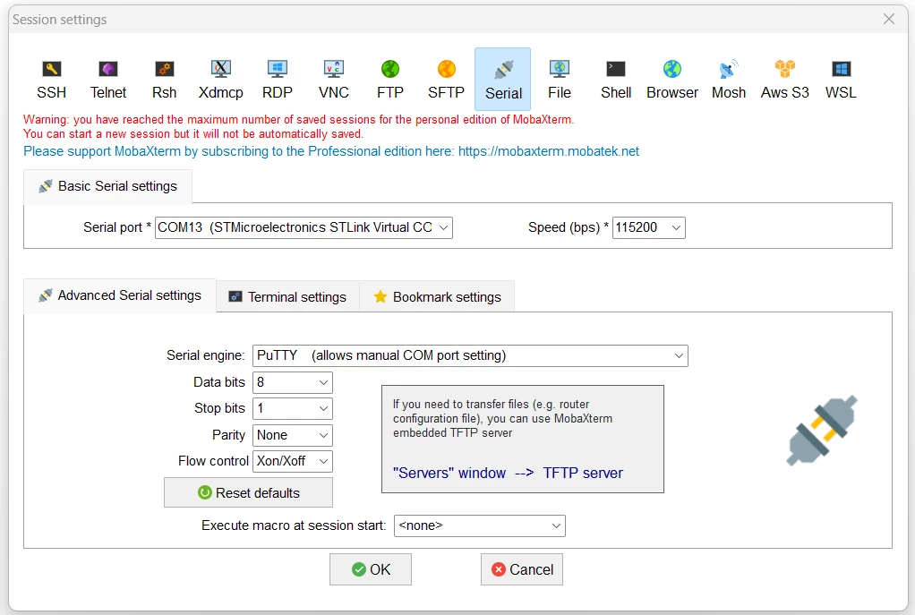
Task: Select the Mosh session icon
Action: [x=728, y=80]
